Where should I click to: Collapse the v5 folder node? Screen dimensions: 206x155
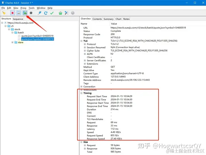(x=5, y=26)
